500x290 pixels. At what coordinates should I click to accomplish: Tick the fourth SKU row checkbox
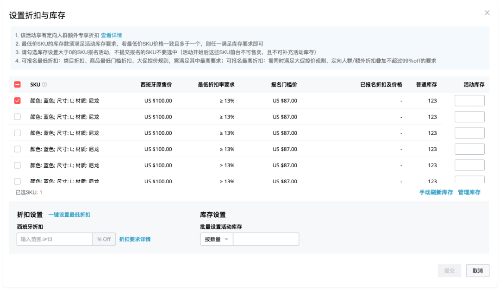pos(18,149)
